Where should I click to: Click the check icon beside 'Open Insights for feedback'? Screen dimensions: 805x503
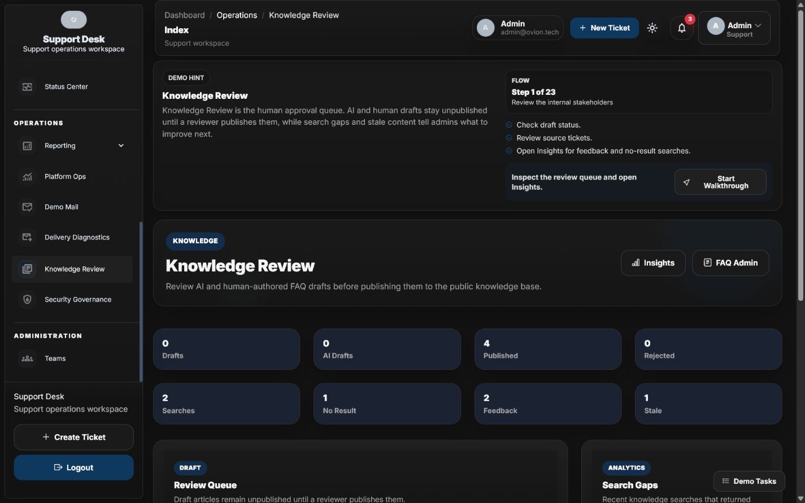tap(509, 151)
